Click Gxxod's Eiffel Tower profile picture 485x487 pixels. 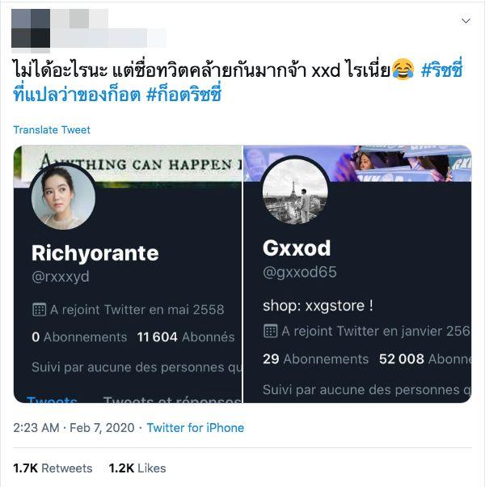click(295, 191)
